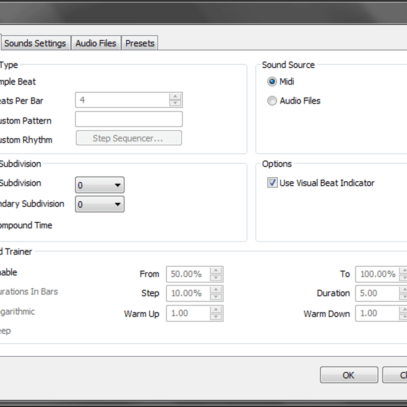Select the Midi sound source
This screenshot has height=407, width=407.
[x=281, y=82]
